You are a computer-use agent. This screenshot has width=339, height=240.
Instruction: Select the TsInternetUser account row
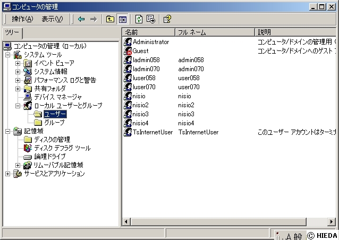[x=152, y=132]
